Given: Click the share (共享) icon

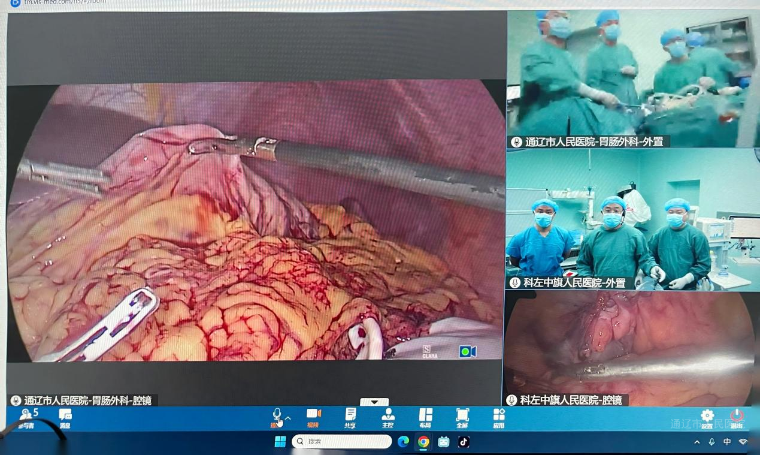Looking at the screenshot, I should [350, 417].
